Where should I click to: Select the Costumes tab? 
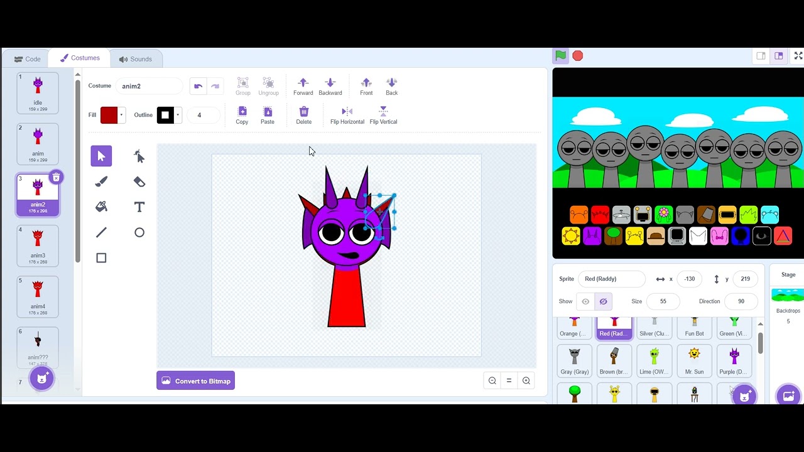pyautogui.click(x=79, y=58)
